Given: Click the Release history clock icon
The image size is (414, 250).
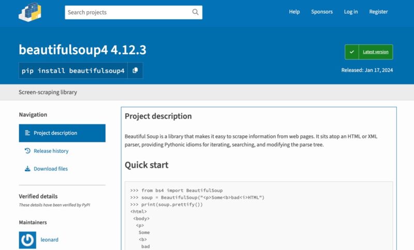Looking at the screenshot, I should coord(27,151).
